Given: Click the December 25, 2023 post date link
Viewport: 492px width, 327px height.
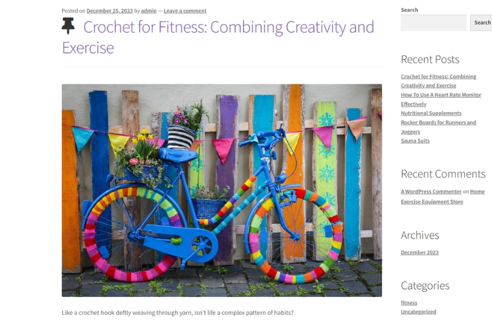Looking at the screenshot, I should click(x=109, y=10).
